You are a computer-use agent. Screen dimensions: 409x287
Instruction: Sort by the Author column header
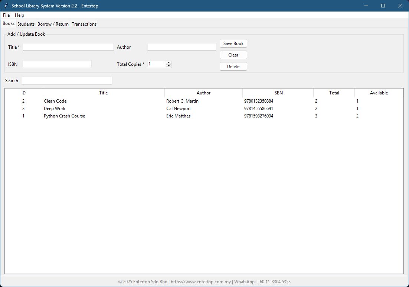203,93
